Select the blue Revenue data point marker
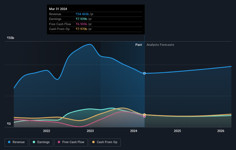Screen dimensions: 236x150 click(x=144, y=73)
